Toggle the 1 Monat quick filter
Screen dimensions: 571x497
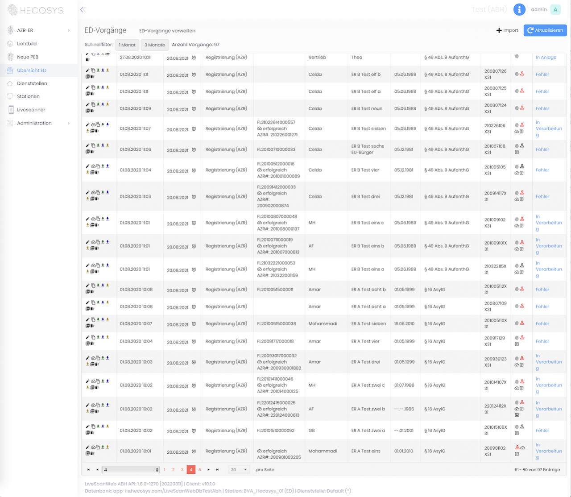tap(127, 45)
